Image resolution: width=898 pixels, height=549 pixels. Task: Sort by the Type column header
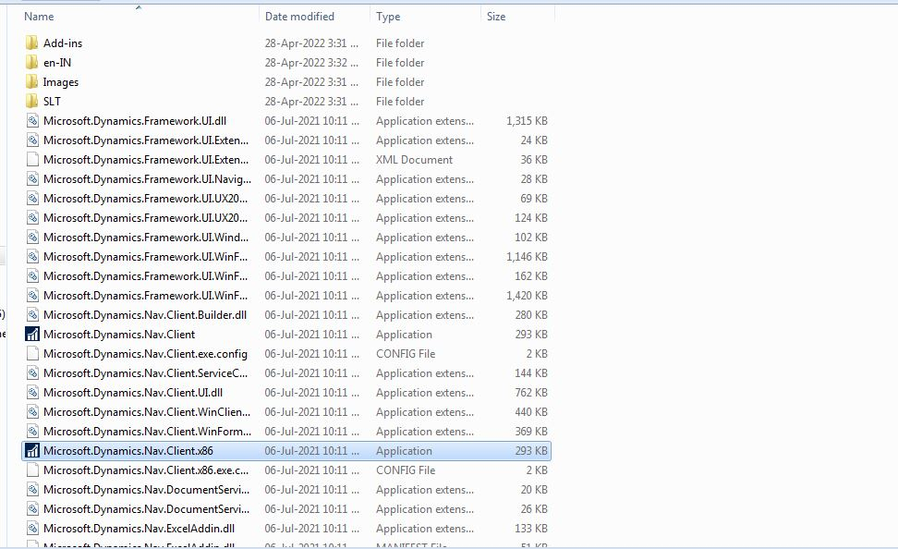388,16
